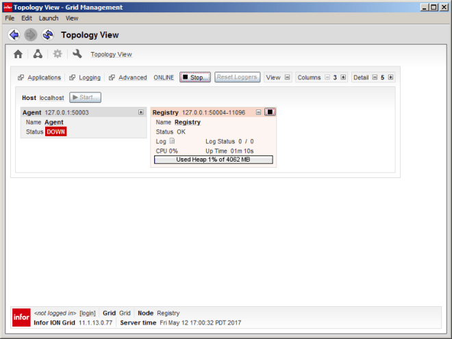The width and height of the screenshot is (452, 339).
Task: Increase the Columns count
Action: pyautogui.click(x=343, y=77)
